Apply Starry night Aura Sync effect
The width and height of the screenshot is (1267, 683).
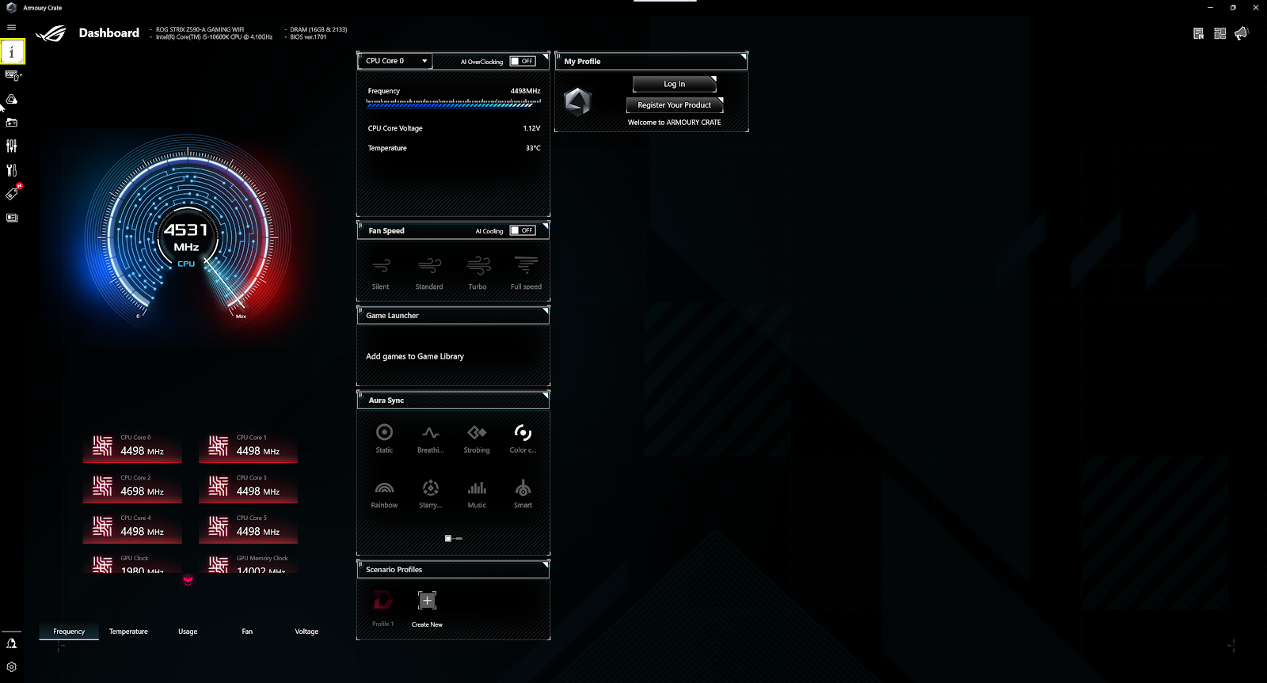tap(431, 494)
